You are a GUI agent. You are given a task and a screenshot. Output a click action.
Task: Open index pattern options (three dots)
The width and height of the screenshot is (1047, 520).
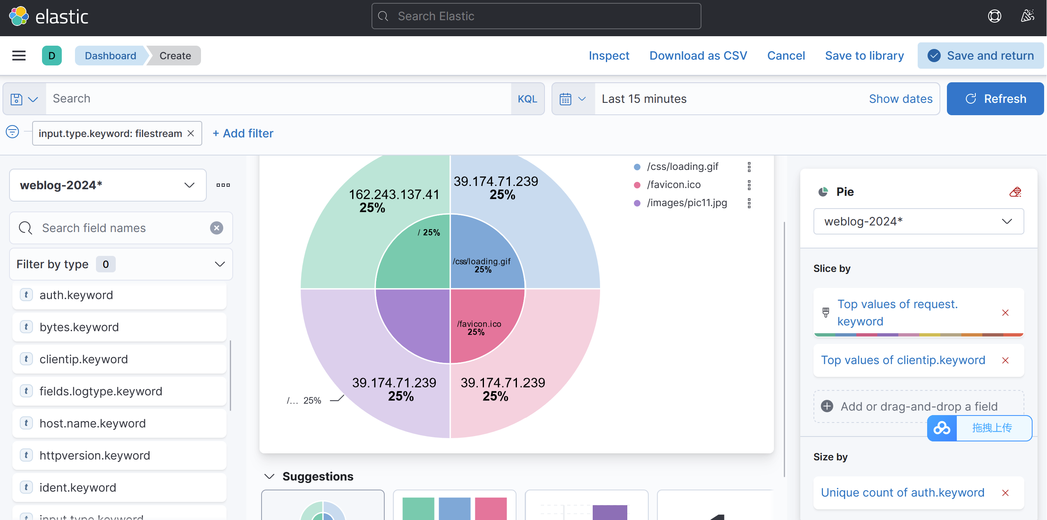point(223,185)
